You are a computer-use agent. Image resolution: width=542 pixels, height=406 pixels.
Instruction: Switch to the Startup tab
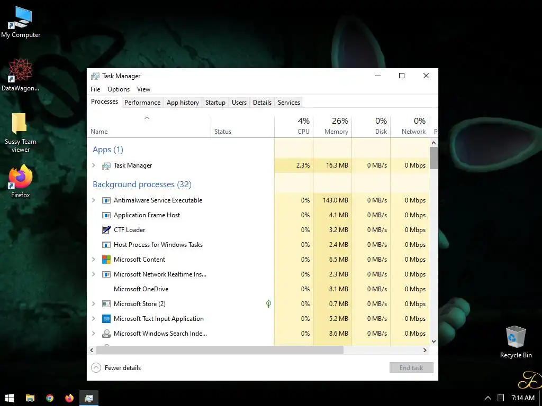click(x=215, y=103)
